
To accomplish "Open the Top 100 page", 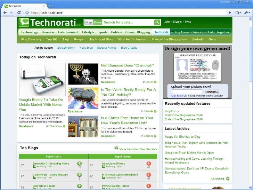I will [52, 39].
